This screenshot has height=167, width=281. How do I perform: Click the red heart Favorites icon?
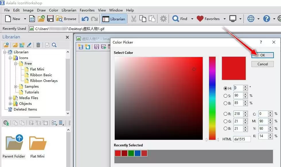(200, 19)
